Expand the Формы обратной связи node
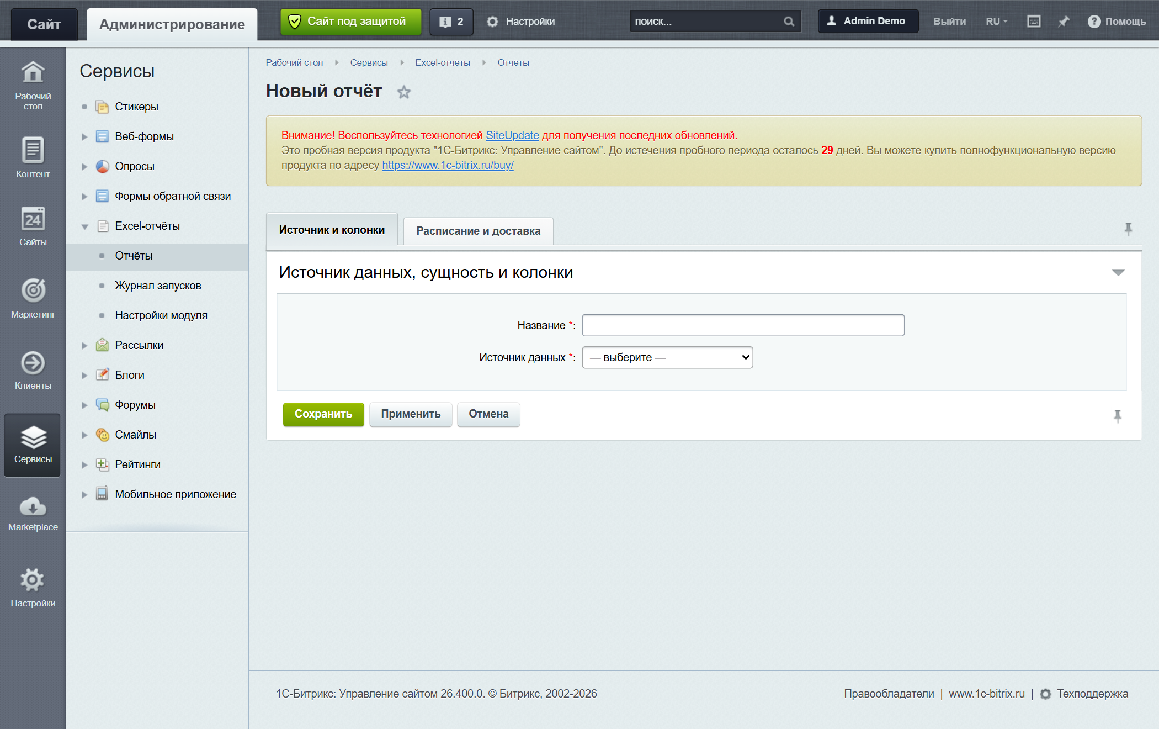Image resolution: width=1159 pixels, height=729 pixels. [84, 196]
